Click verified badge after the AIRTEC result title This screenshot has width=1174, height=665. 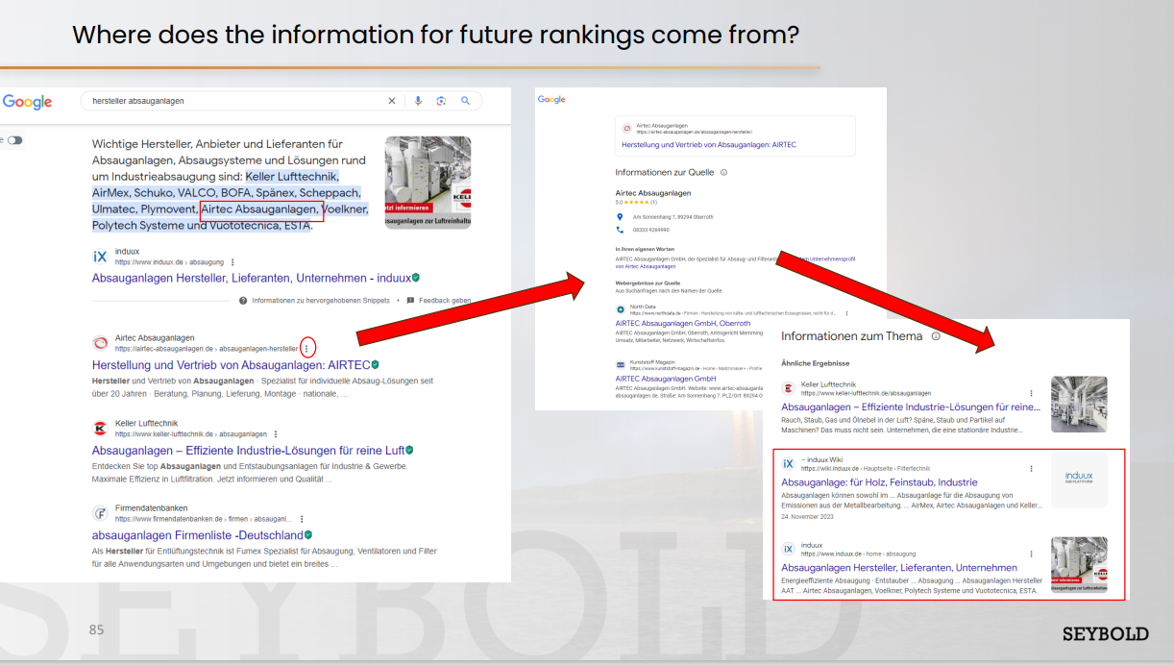376,365
